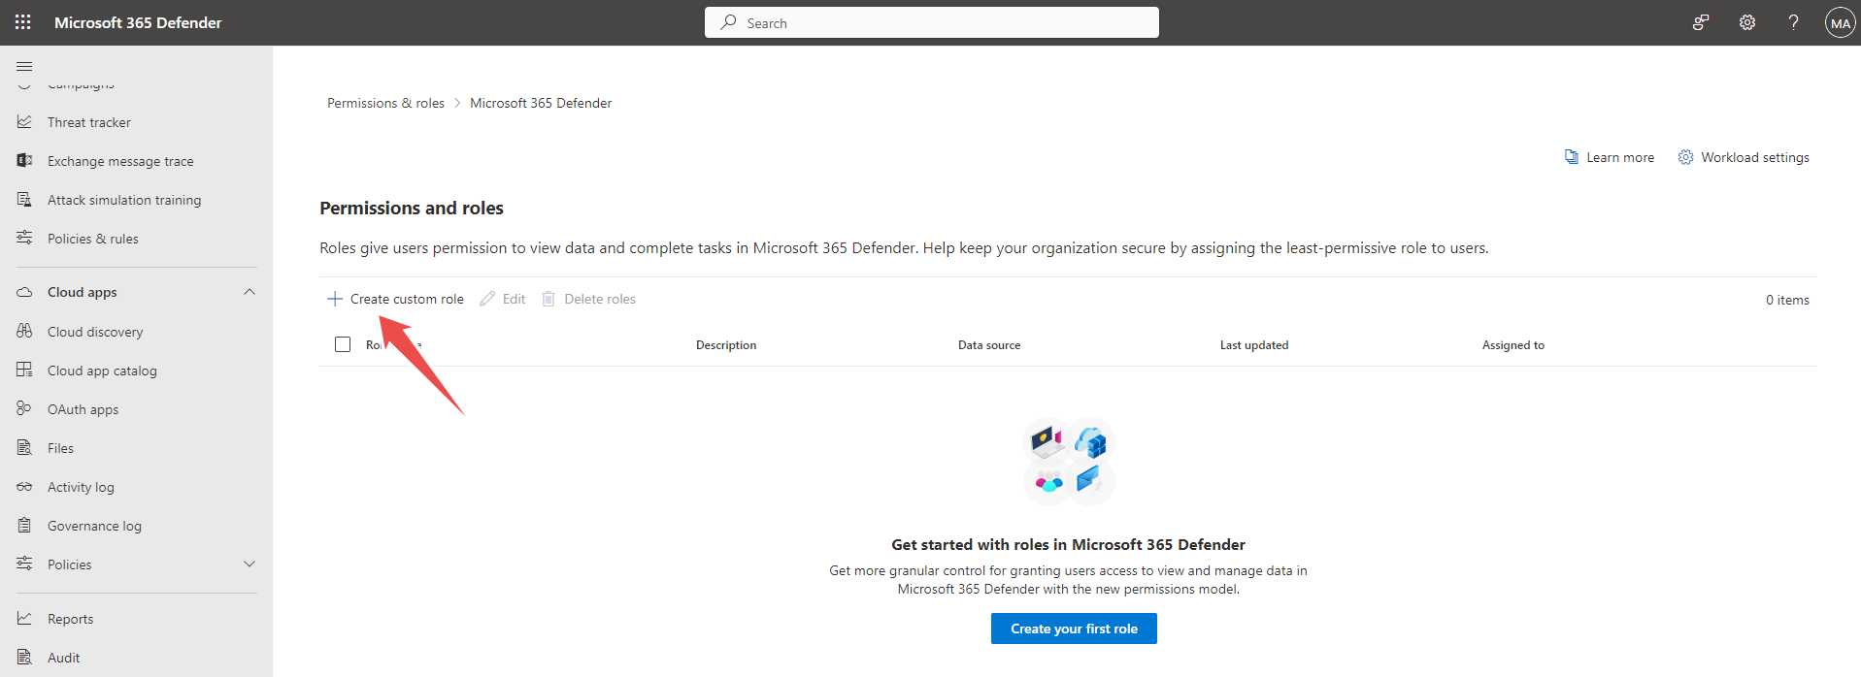Viewport: 1861px width, 677px height.
Task: Open Audit page
Action: pos(64,658)
